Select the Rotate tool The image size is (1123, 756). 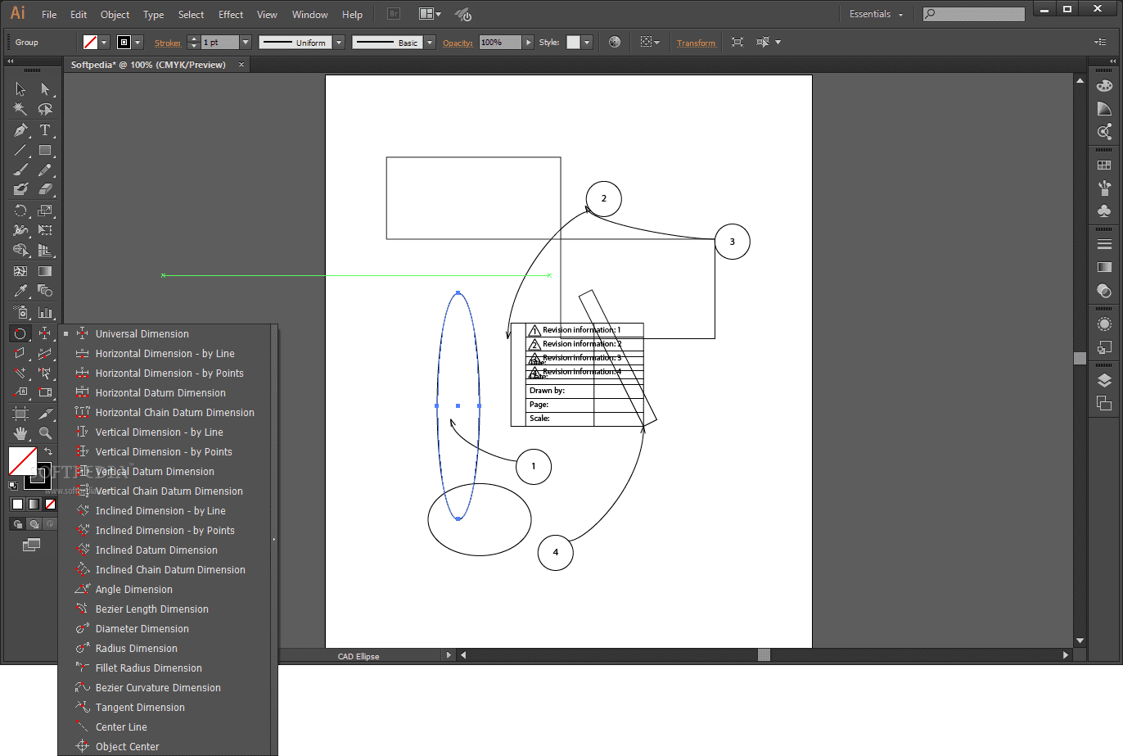pyautogui.click(x=20, y=211)
